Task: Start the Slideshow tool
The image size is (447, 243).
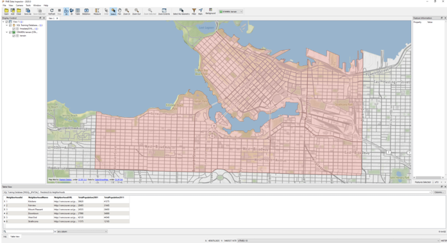Action: (86, 12)
